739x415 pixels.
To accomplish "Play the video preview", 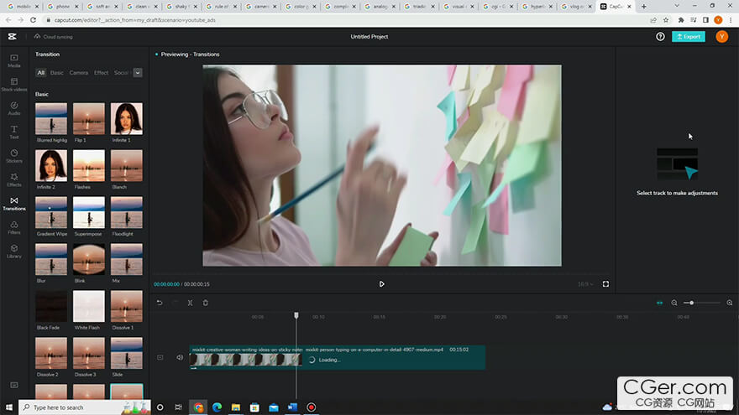I will 382,284.
